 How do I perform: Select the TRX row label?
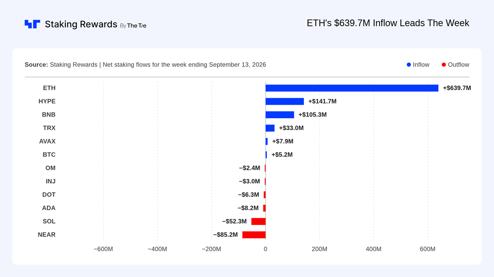click(x=49, y=128)
